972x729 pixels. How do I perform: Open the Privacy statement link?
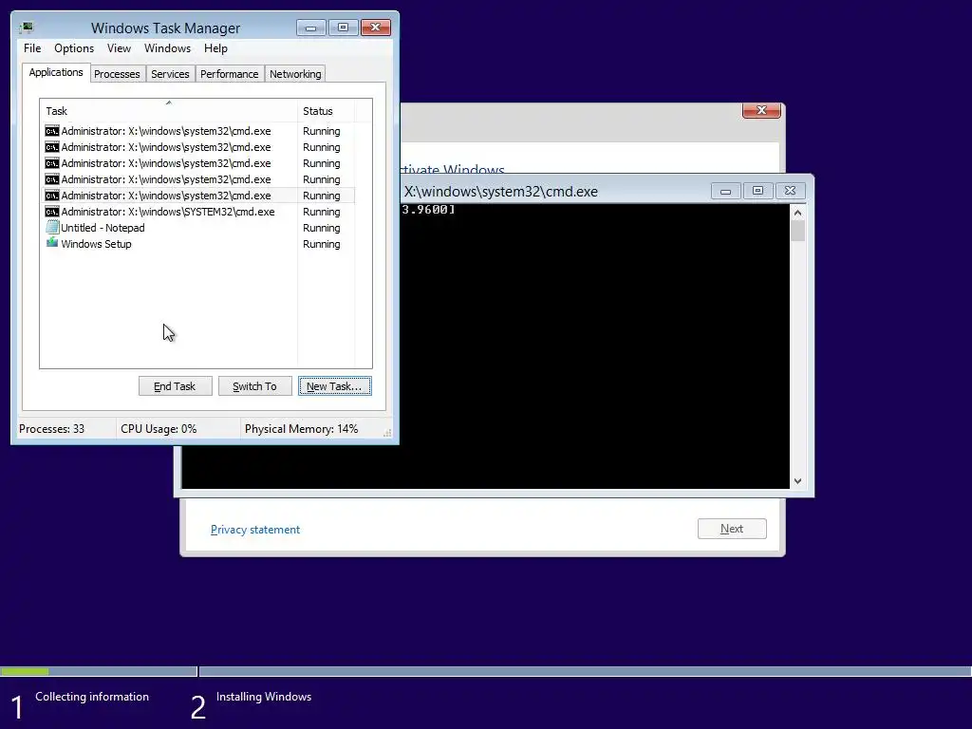(x=254, y=530)
